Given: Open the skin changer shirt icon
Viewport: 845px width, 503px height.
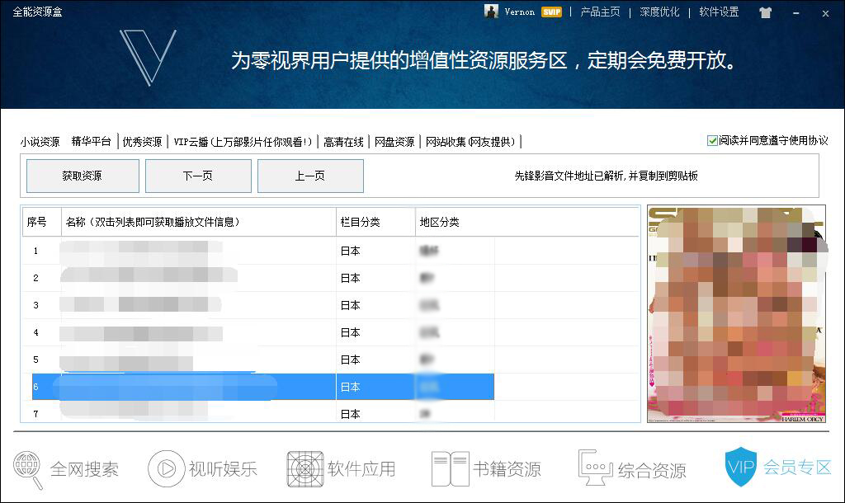Looking at the screenshot, I should [x=765, y=12].
